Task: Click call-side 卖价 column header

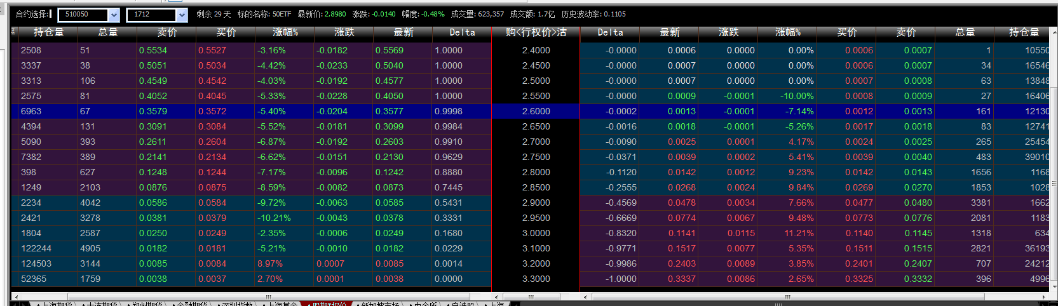Action: (166, 32)
